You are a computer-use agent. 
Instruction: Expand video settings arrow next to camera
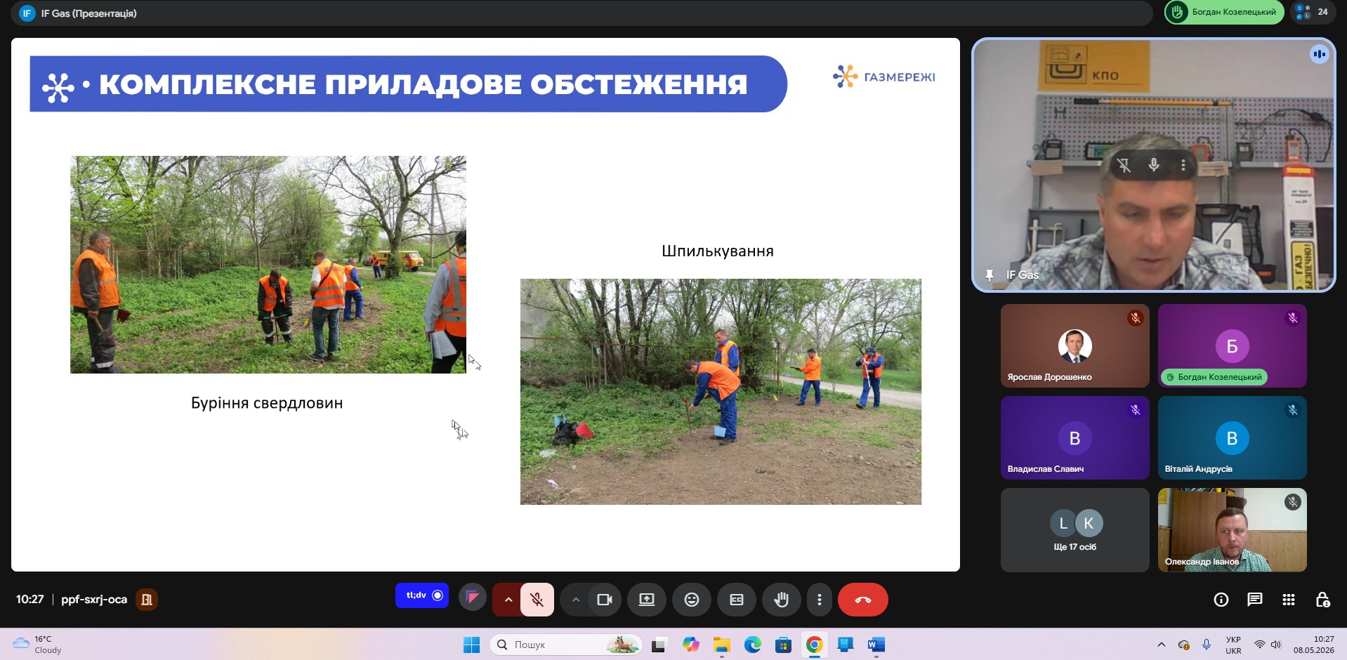(575, 600)
